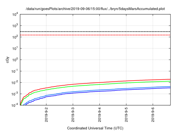Click the plot file path title
The height and width of the screenshot is (131, 188).
point(95,9)
